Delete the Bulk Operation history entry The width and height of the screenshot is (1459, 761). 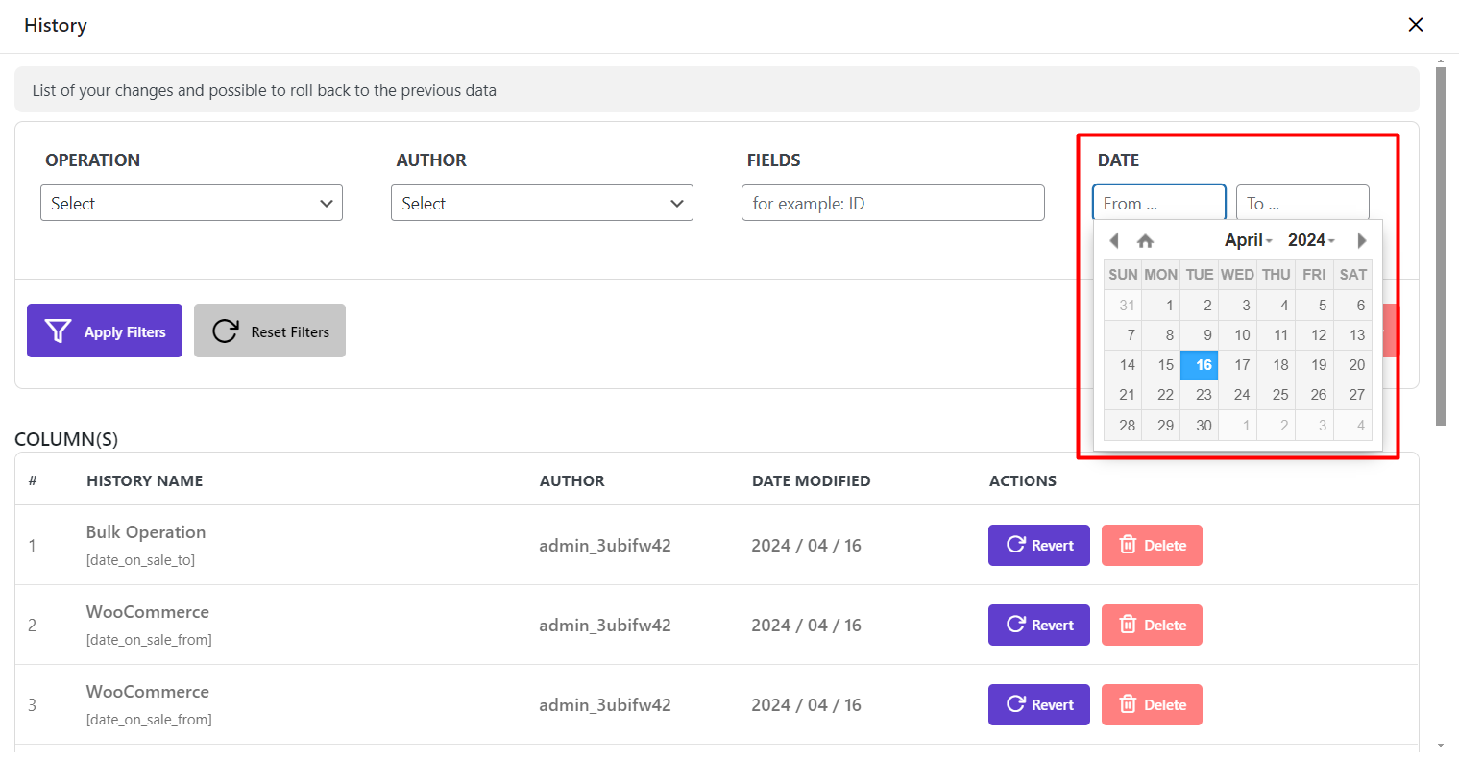point(1152,545)
